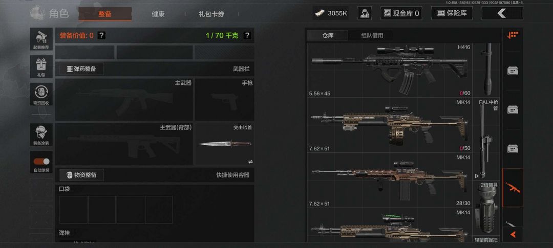Click the back arrow button at top right
The image size is (553, 248).
coord(502,13)
